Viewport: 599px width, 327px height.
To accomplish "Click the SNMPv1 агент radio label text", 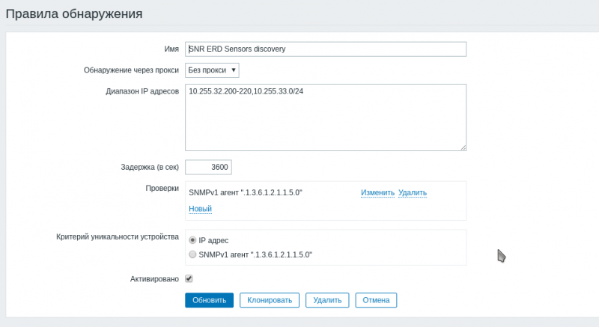I will point(255,254).
